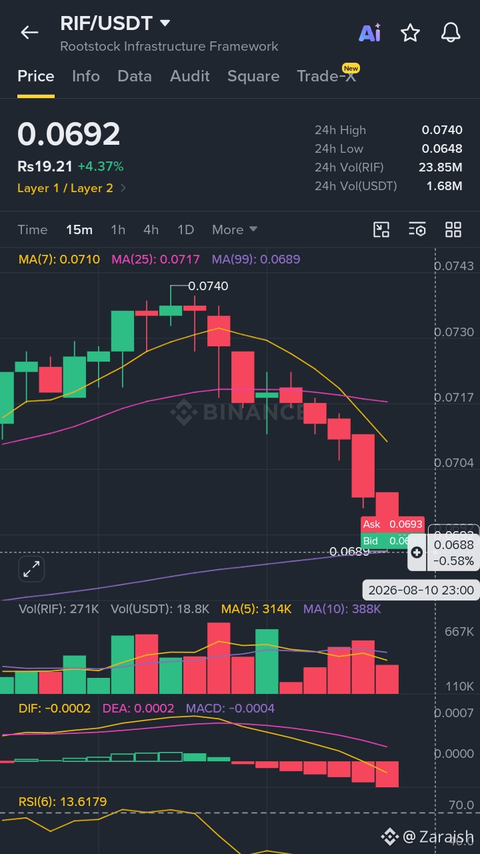
Task: Switch to the Info tab
Action: [x=86, y=76]
